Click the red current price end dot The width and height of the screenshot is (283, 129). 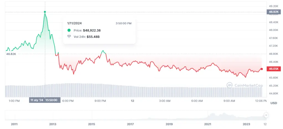point(262,69)
